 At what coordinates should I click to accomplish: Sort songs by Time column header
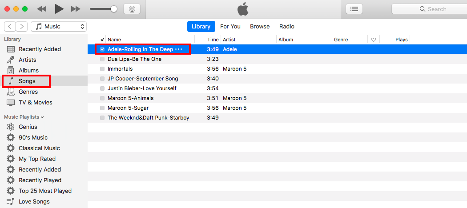[208, 40]
